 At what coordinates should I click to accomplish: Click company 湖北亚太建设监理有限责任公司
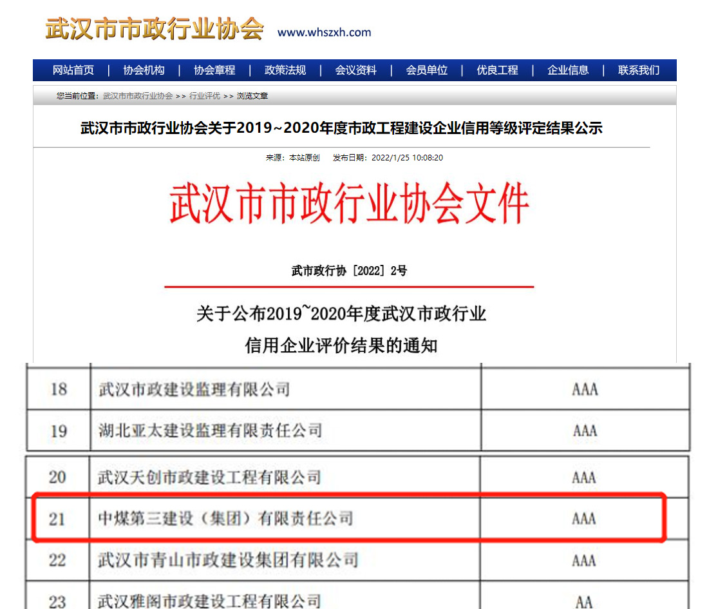coord(210,430)
